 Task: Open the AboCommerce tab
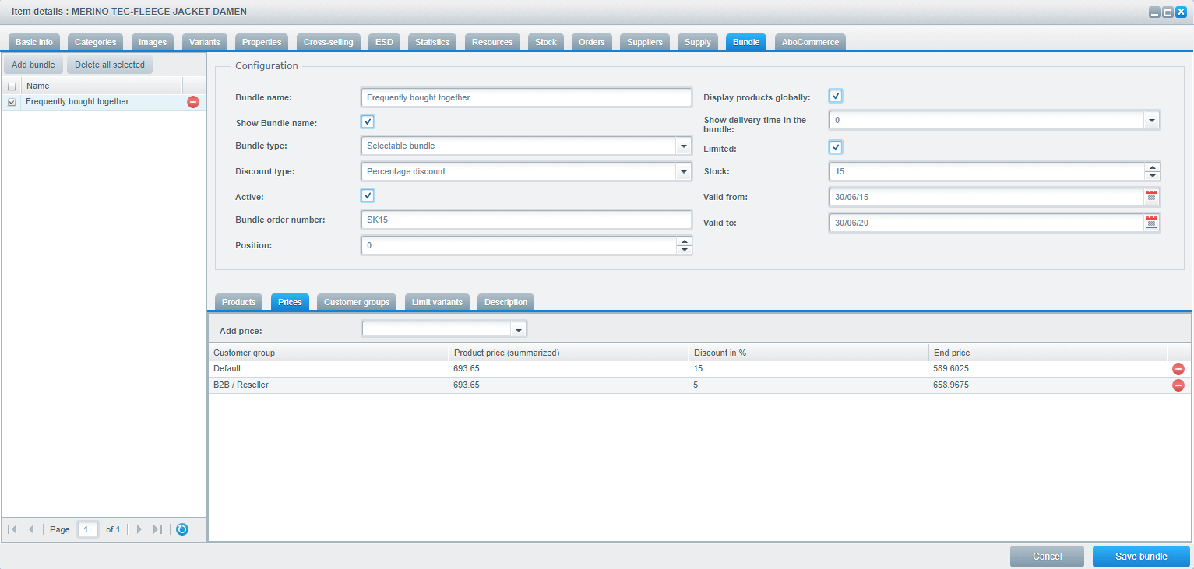point(810,42)
